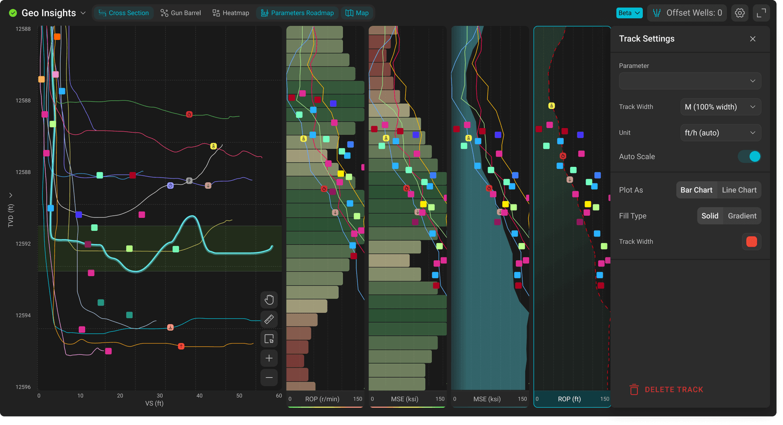Click the trash icon for delete track
The width and height of the screenshot is (783, 425).
click(x=634, y=390)
